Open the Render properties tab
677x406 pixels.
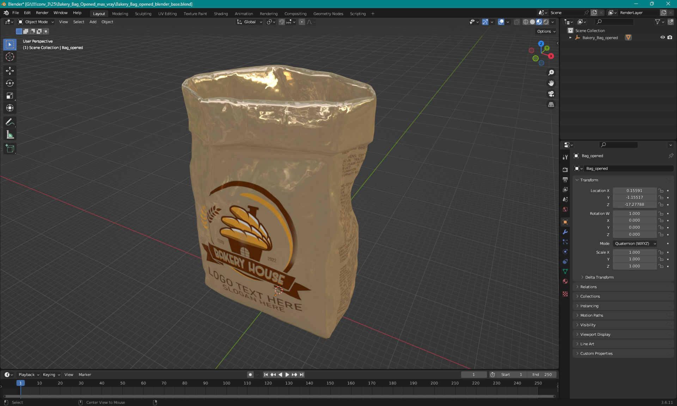pos(565,170)
